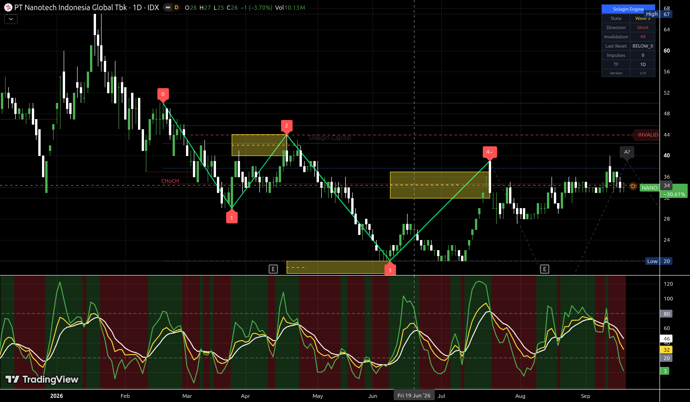The width and height of the screenshot is (690, 402).
Task: Click the Feb label on the time axis
Action: (125, 396)
